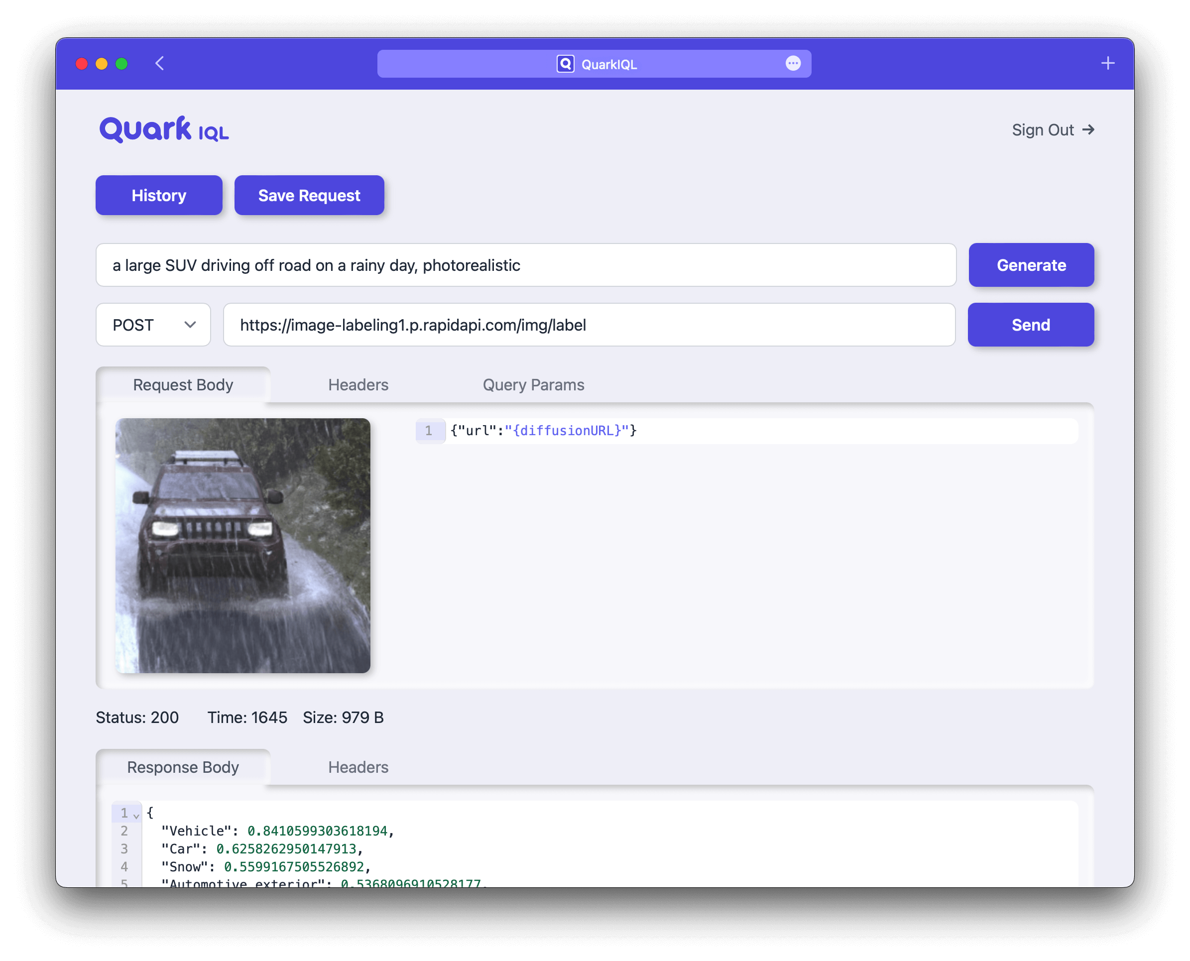The width and height of the screenshot is (1190, 961).
Task: Click the yellow minimize window button
Action: tap(102, 64)
